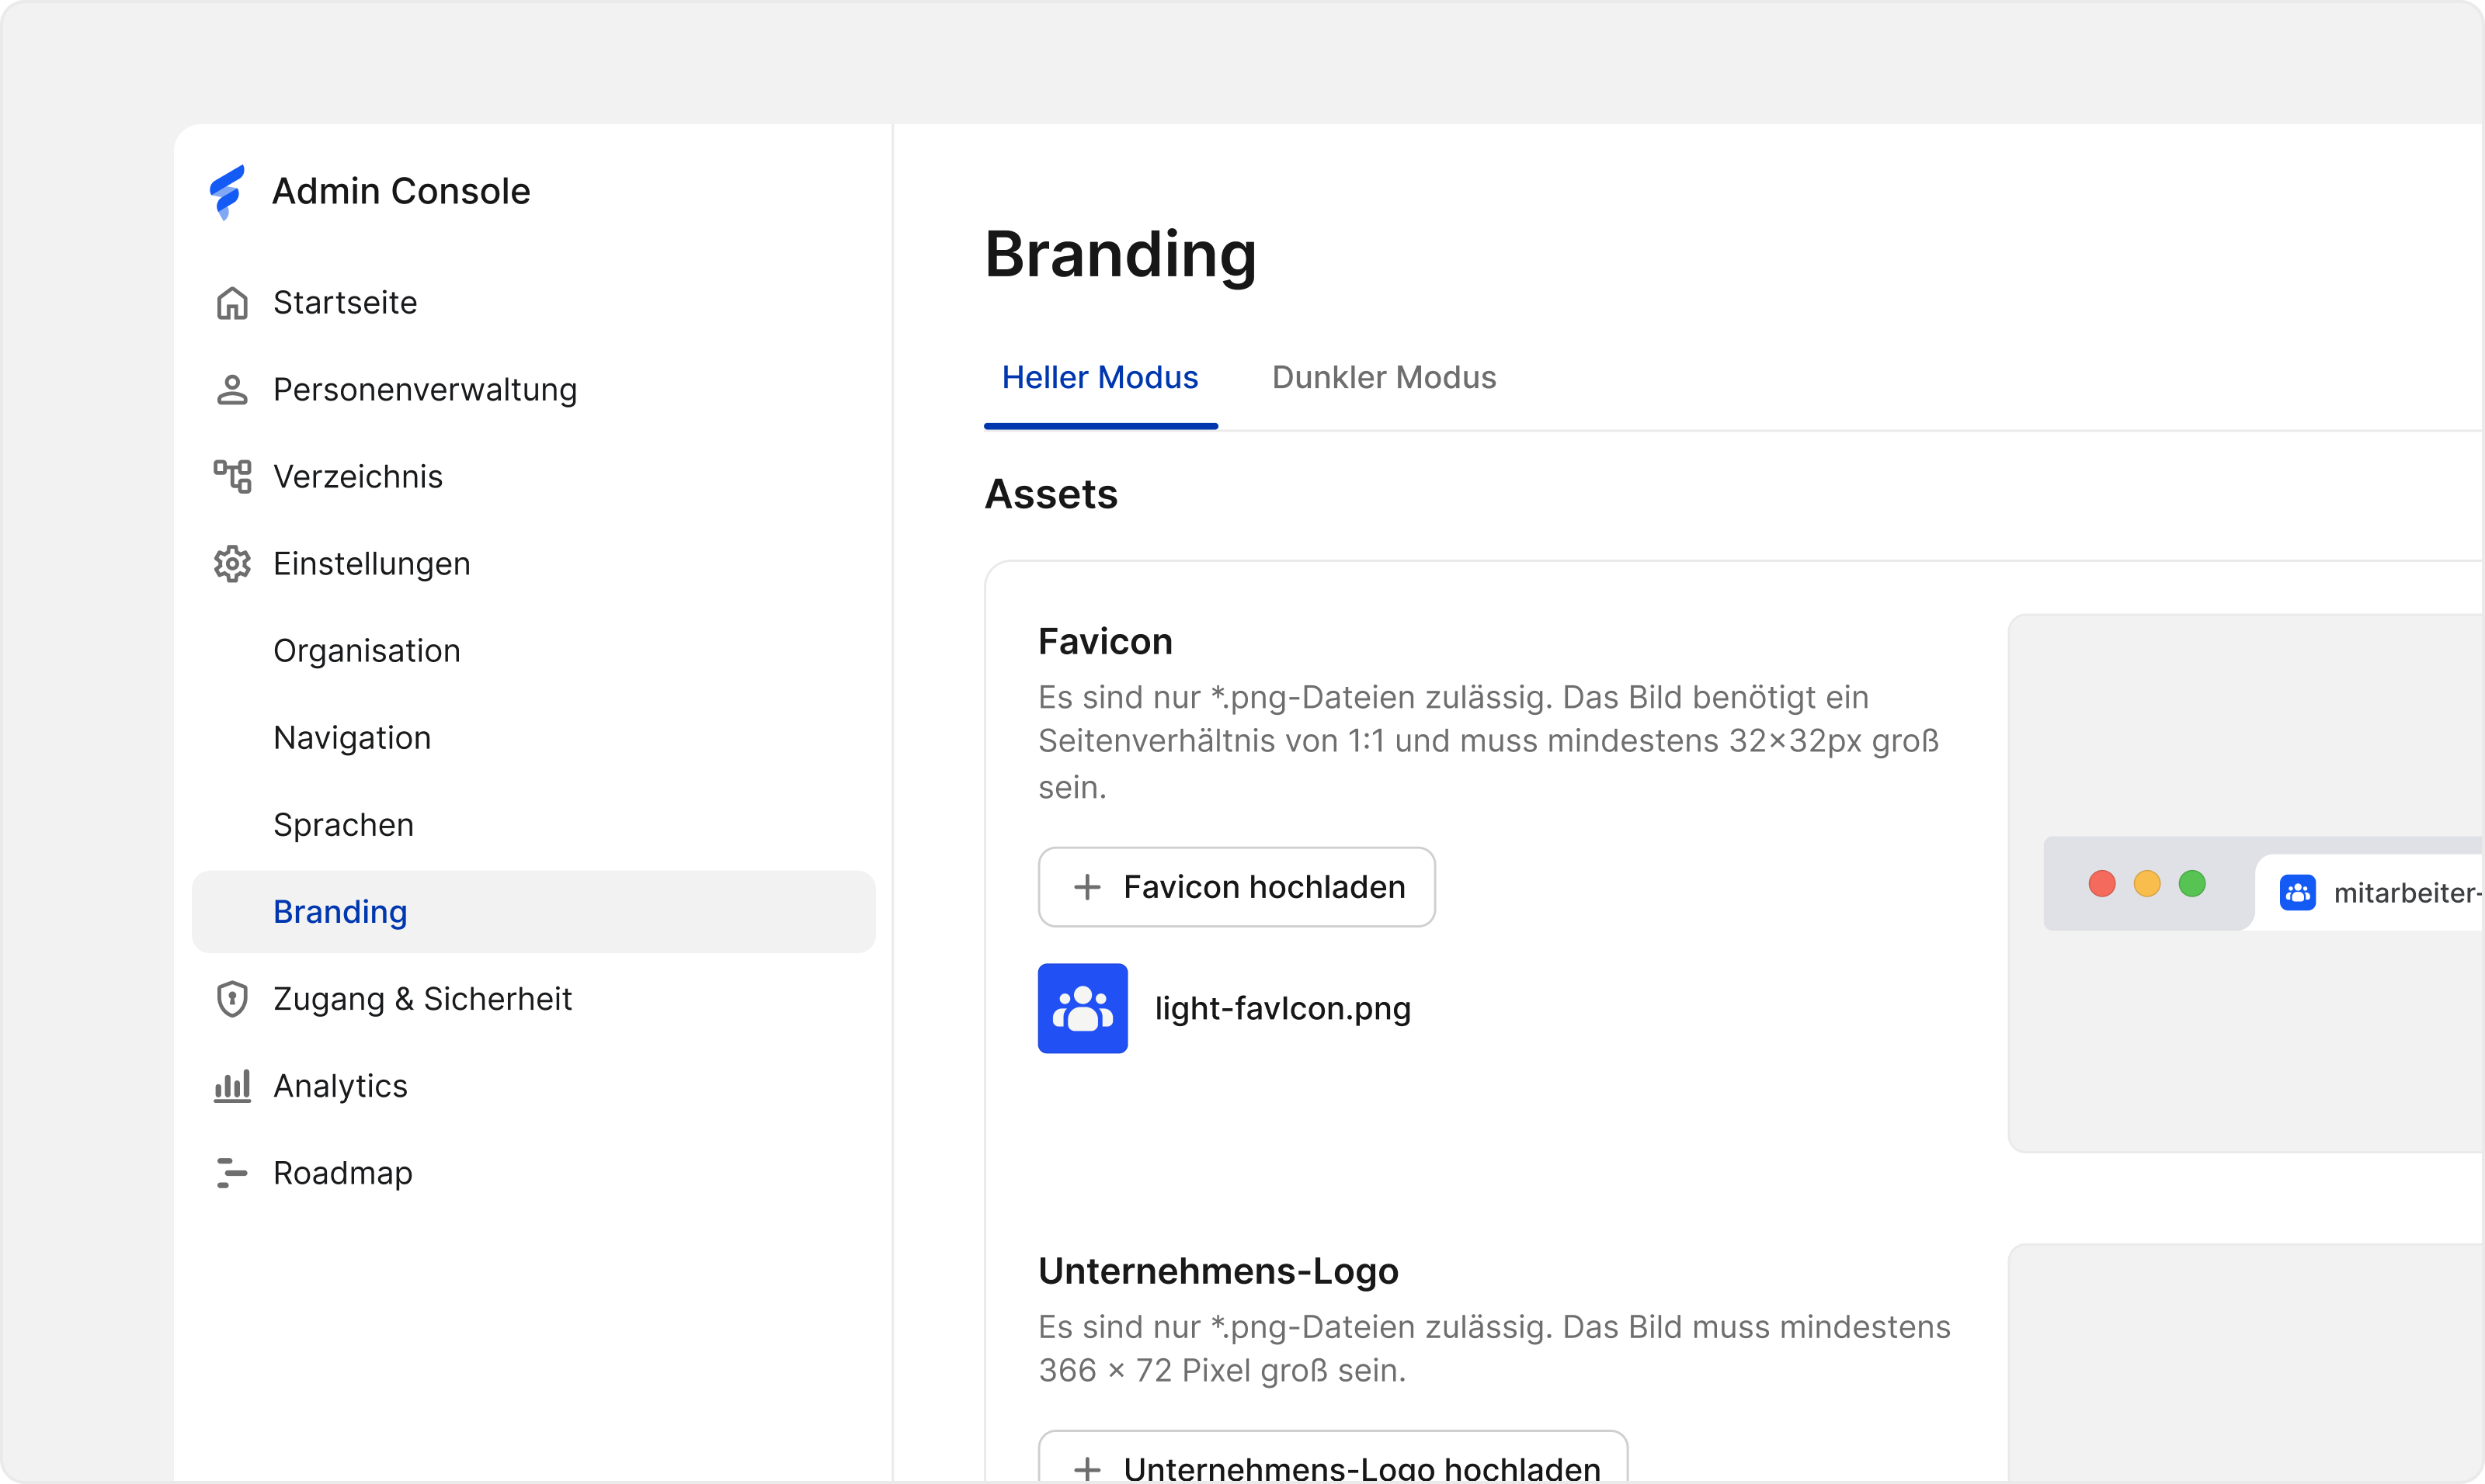Click the Admin Console logo icon
This screenshot has width=2485, height=1484.
pos(227,192)
